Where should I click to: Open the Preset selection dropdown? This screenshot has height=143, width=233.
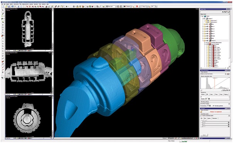pyautogui.click(x=213, y=74)
